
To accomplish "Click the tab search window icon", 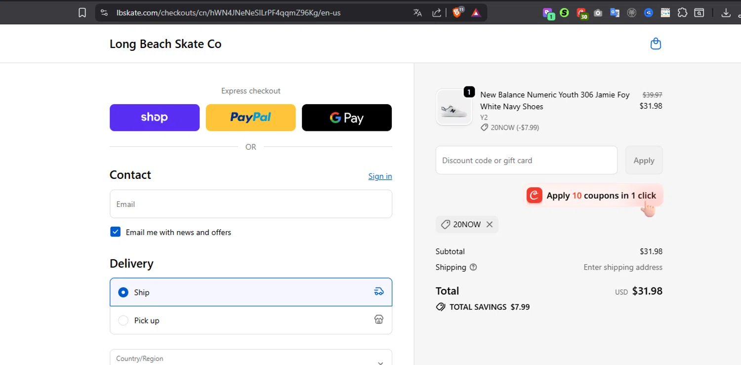I will (699, 13).
